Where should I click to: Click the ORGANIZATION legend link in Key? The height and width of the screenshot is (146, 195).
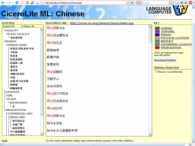coord(171,48)
